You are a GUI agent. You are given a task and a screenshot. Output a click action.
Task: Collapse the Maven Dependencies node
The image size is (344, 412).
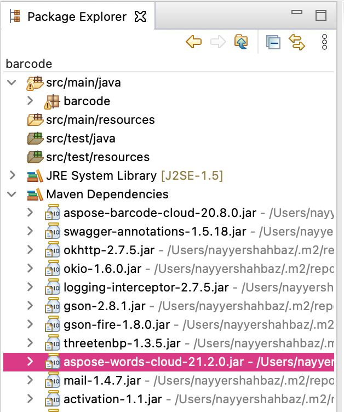click(11, 194)
